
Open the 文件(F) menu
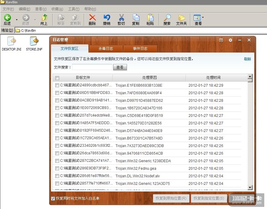8,9
